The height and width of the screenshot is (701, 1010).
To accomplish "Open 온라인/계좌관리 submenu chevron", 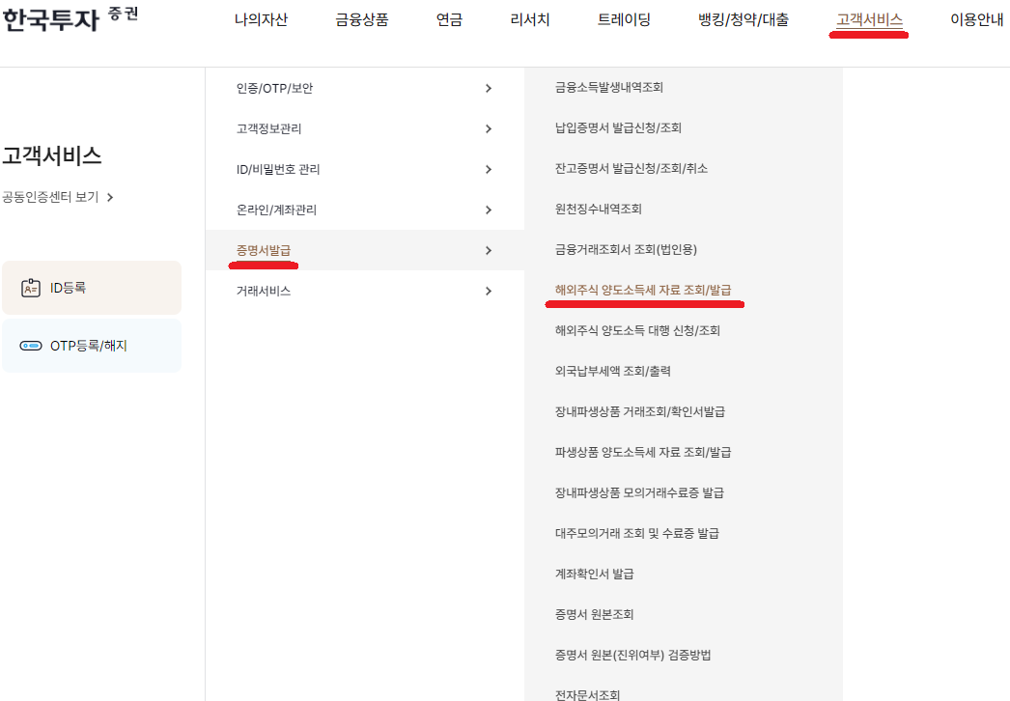I will (490, 209).
